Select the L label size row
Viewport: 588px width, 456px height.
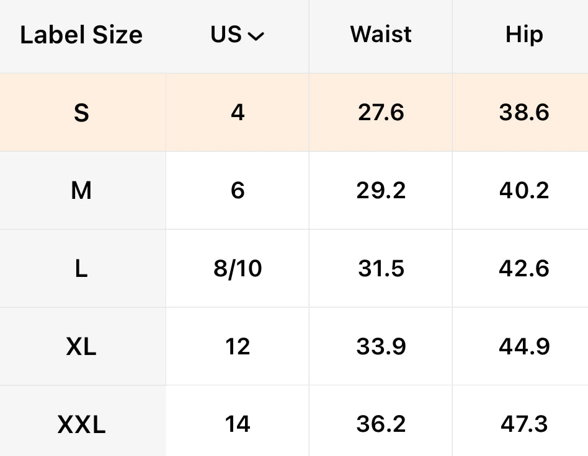pos(81,269)
